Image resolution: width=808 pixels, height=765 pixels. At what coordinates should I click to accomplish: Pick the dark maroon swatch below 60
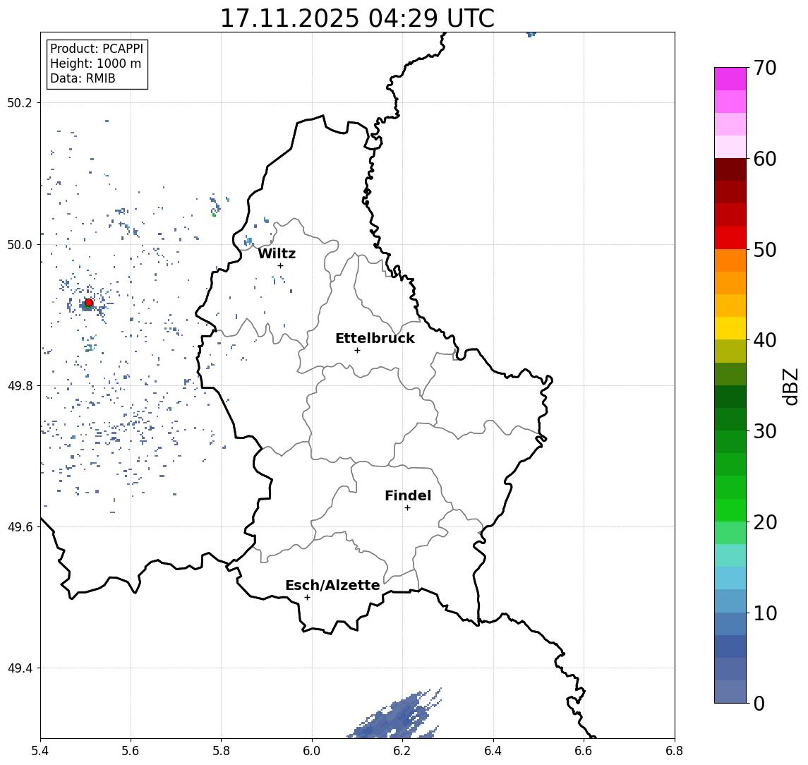[730, 169]
